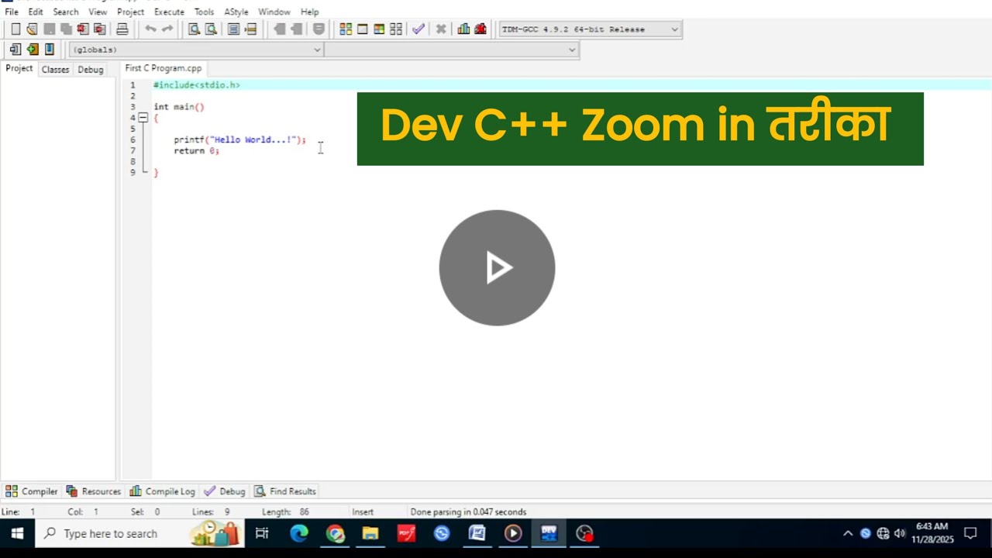This screenshot has height=558, width=992.
Task: Open the Execute menu
Action: coord(169,12)
